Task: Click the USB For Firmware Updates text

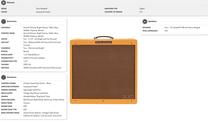Action: coord(34,58)
